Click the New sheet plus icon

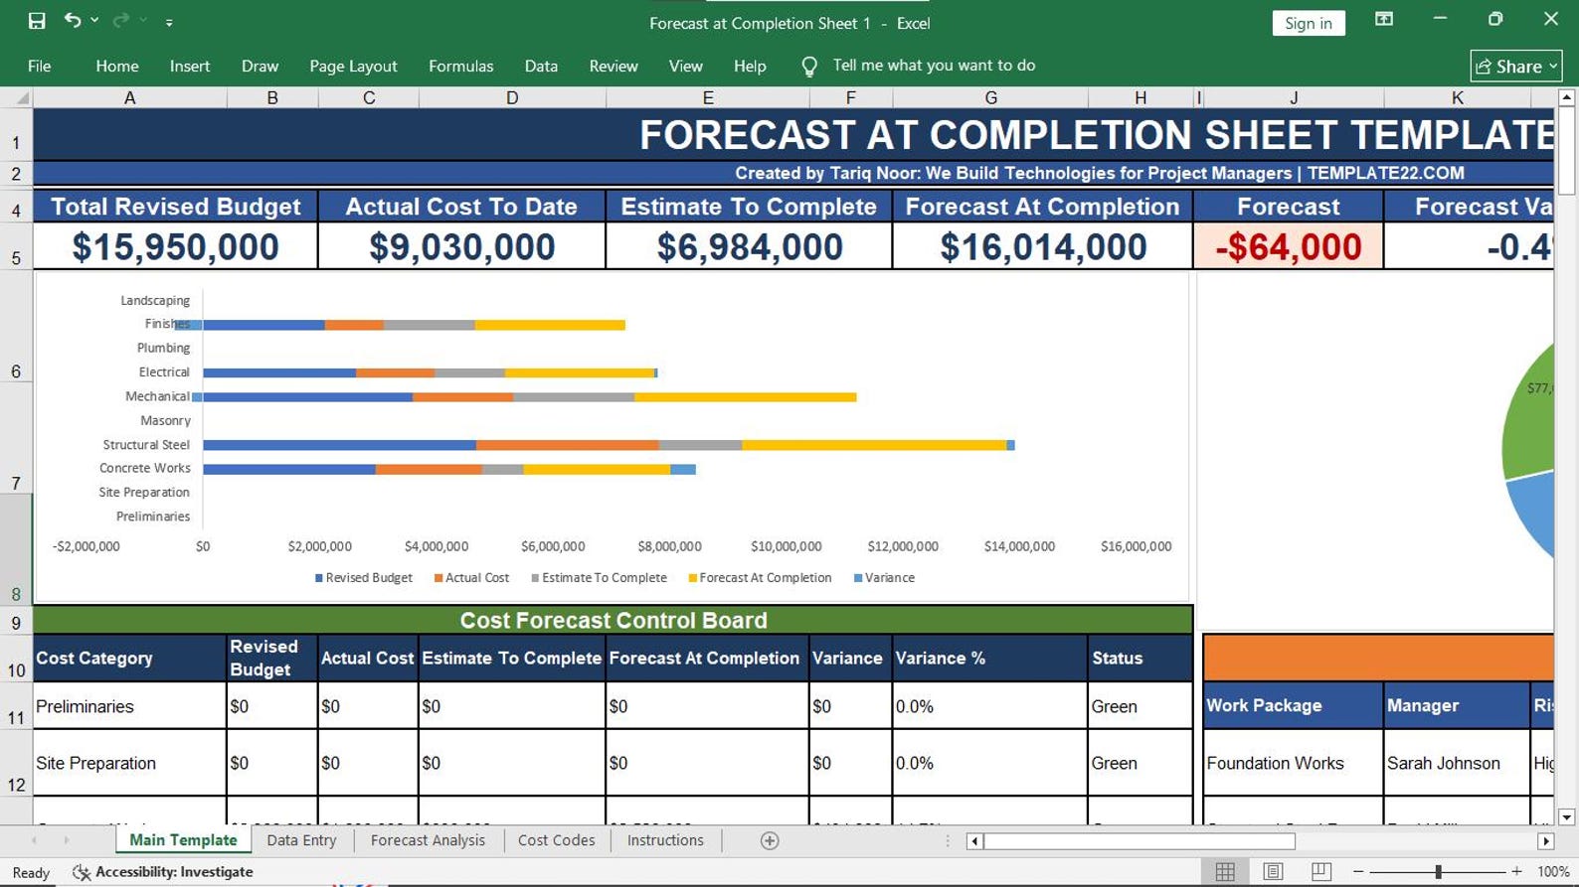(770, 841)
